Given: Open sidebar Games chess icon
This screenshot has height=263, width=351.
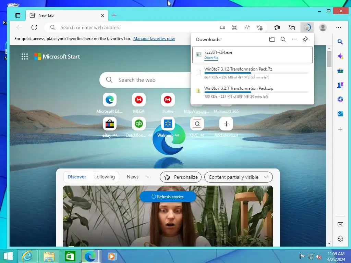Looking at the screenshot, I should tap(340, 85).
